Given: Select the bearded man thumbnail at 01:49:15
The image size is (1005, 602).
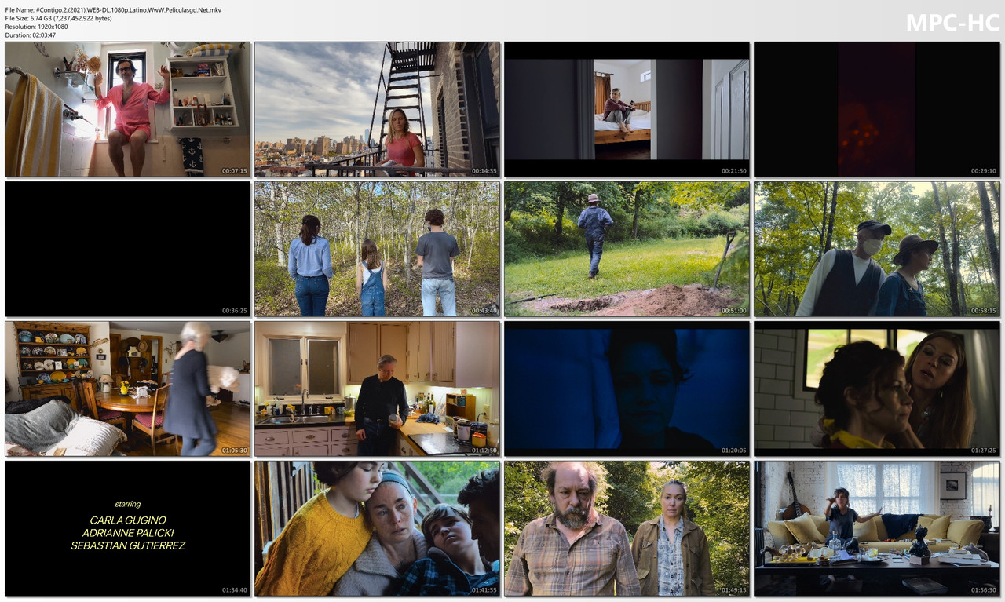Looking at the screenshot, I should pos(627,528).
